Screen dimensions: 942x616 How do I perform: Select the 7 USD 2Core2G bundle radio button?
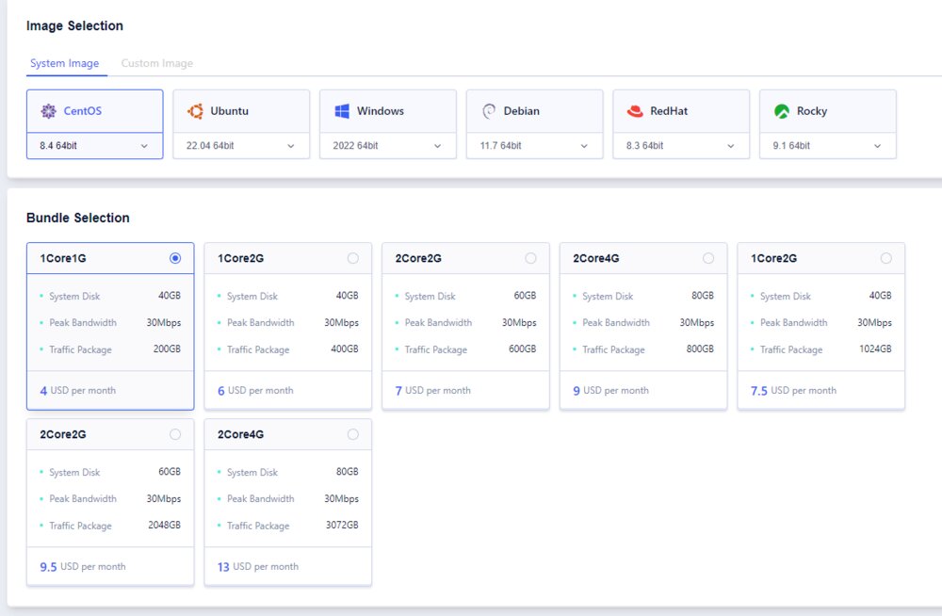pos(530,258)
